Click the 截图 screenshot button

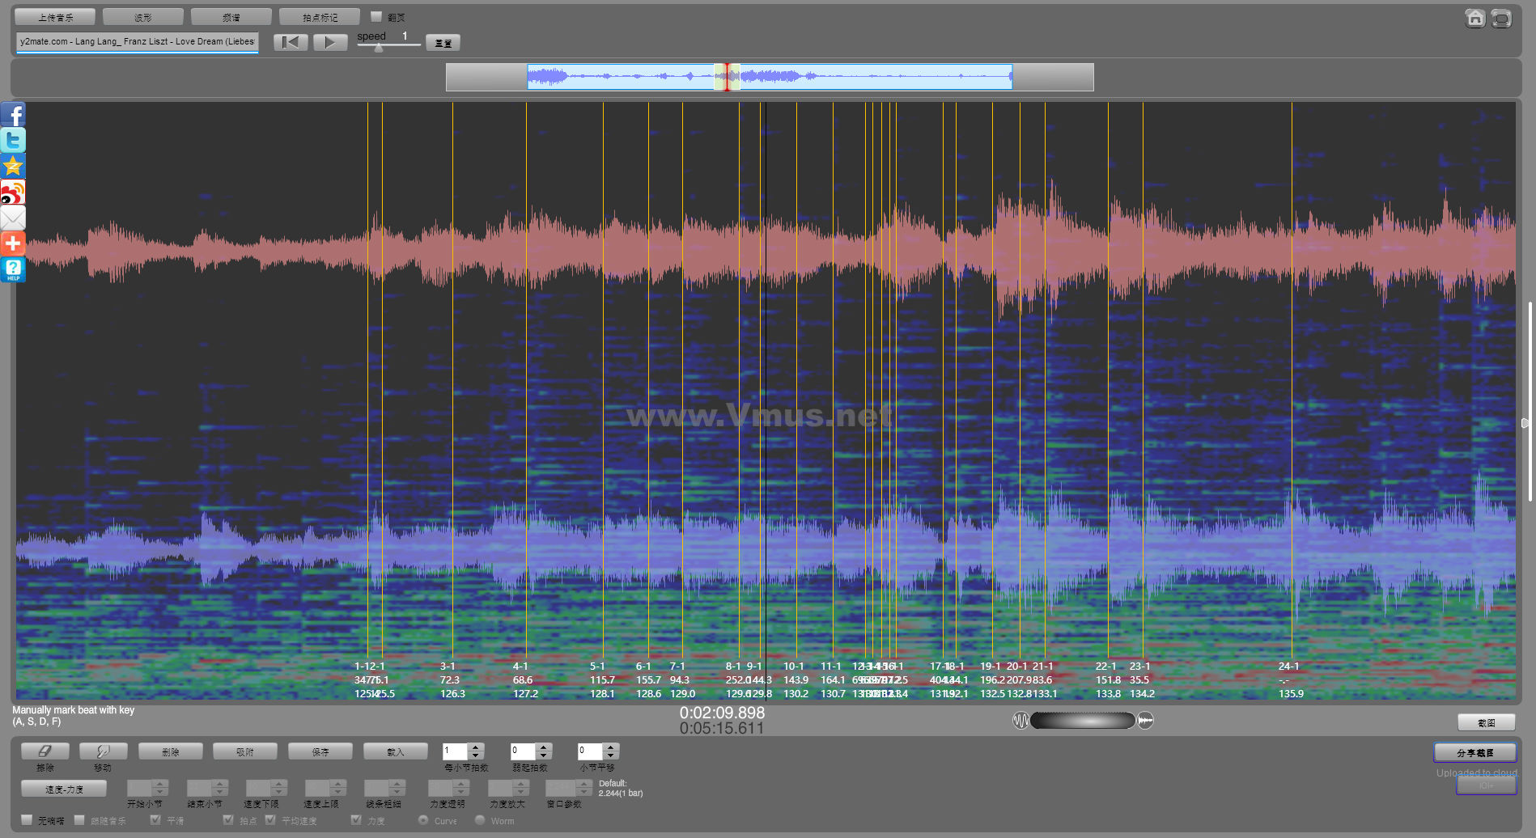pyautogui.click(x=1487, y=722)
